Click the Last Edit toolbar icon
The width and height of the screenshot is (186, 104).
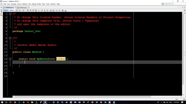(17, 10)
